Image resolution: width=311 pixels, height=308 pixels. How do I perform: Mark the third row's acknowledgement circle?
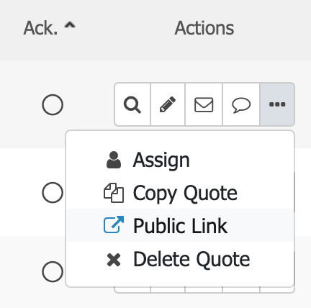53,271
